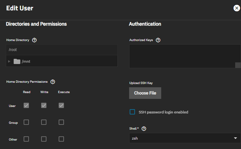Click the 'Edit User' title
The height and width of the screenshot is (149, 241).
(x=20, y=8)
